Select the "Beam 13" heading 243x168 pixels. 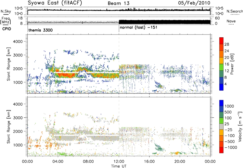point(118,3)
